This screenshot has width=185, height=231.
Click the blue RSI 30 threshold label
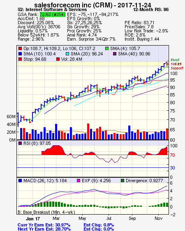172,168
